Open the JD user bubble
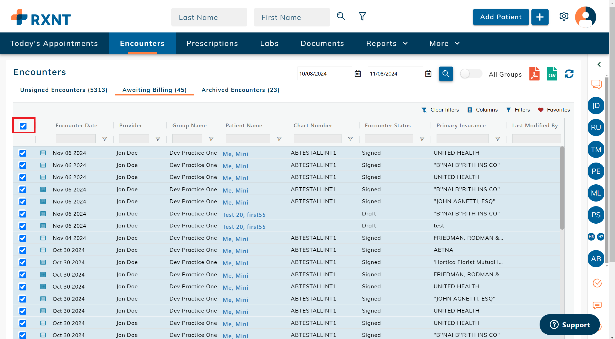Viewport: 615px width, 339px height. [x=596, y=106]
